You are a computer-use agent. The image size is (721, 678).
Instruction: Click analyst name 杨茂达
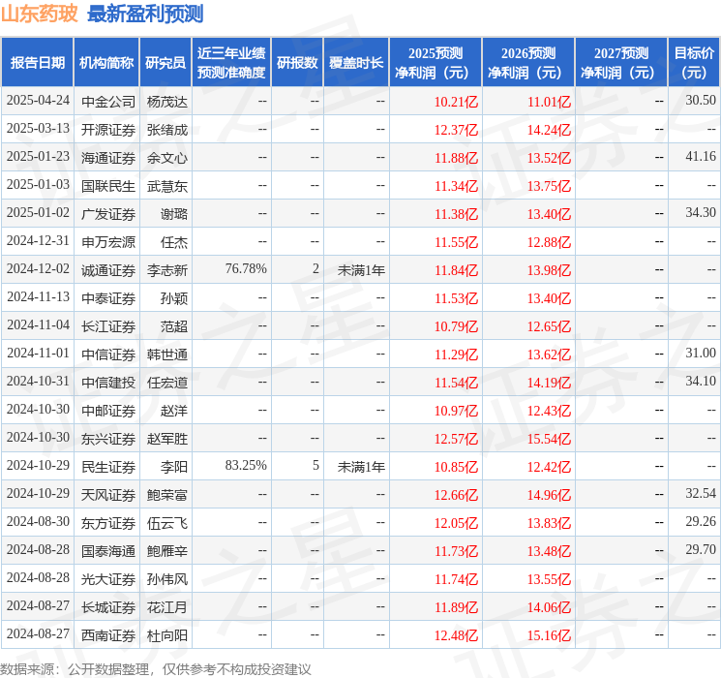click(x=167, y=102)
